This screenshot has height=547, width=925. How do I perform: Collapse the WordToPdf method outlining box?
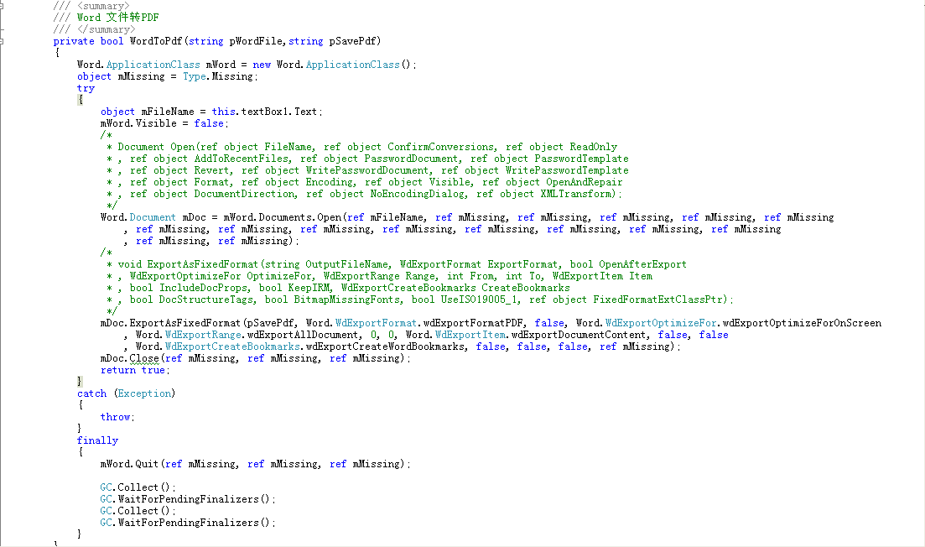(x=2, y=41)
